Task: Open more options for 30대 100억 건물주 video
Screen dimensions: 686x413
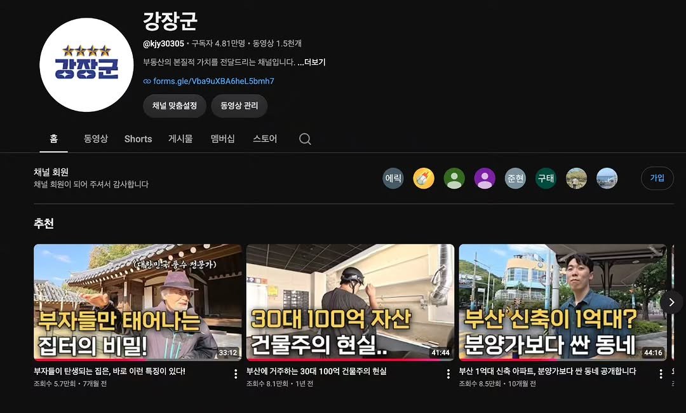Action: click(x=448, y=374)
